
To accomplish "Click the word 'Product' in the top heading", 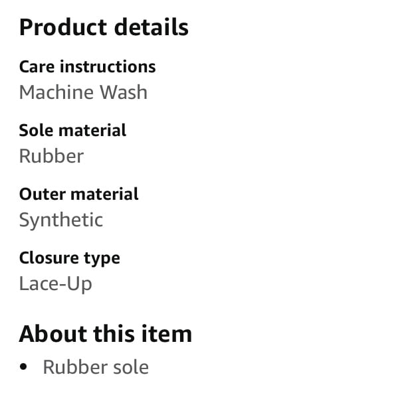I will (63, 27).
